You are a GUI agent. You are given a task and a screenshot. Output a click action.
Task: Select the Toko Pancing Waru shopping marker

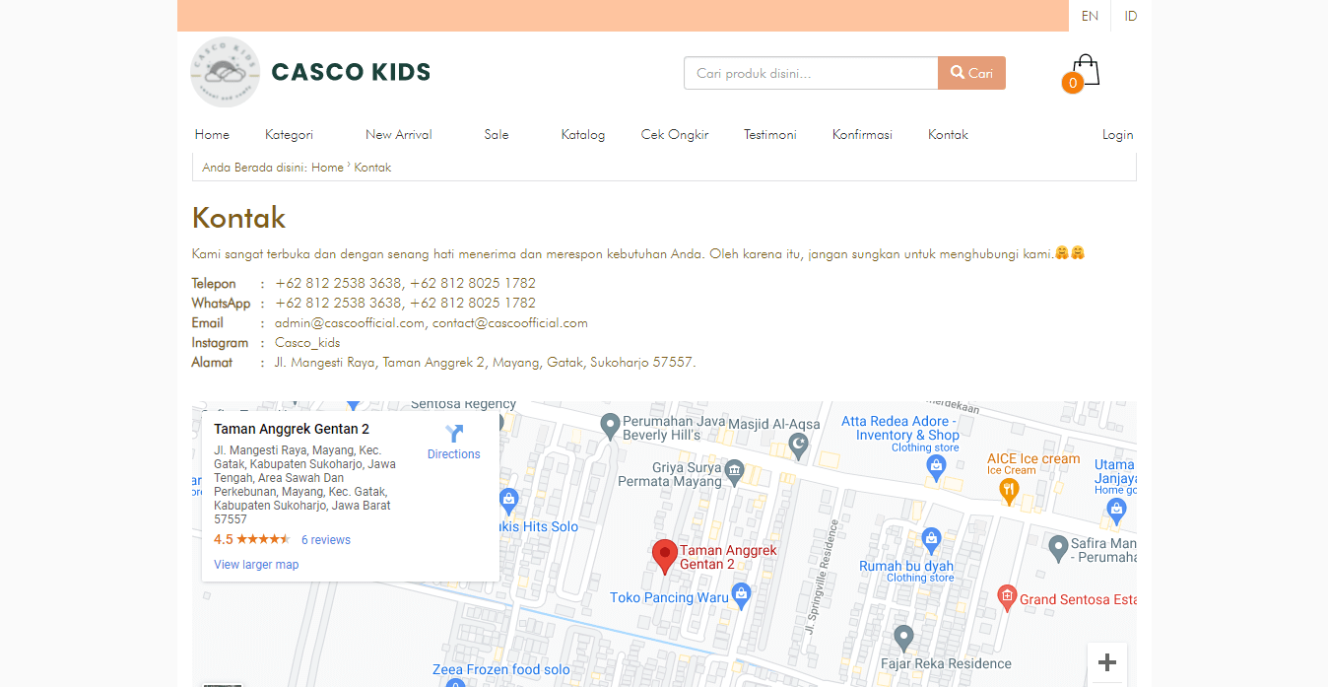point(742,594)
